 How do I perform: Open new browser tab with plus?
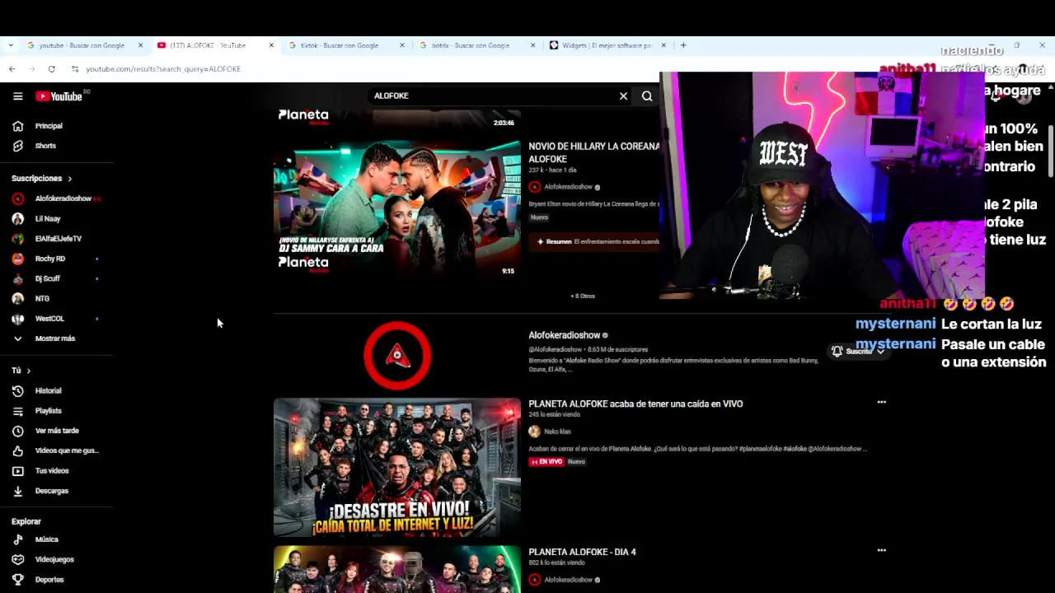click(x=683, y=45)
